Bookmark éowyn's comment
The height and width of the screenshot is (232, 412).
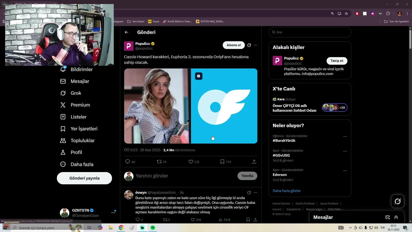pyautogui.click(x=248, y=220)
